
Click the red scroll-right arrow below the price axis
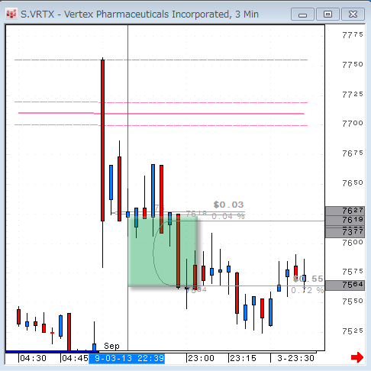pyautogui.click(x=357, y=357)
